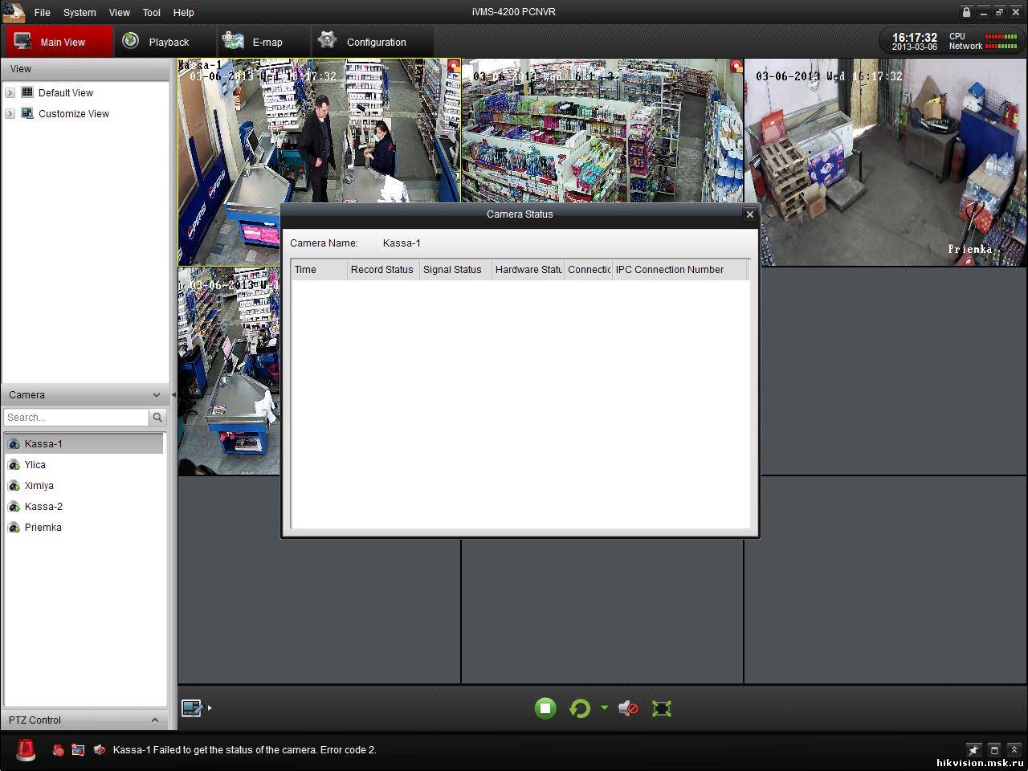Click the Kassa-1 error message in the status bar
Viewport: 1028px width, 771px height.
click(245, 750)
